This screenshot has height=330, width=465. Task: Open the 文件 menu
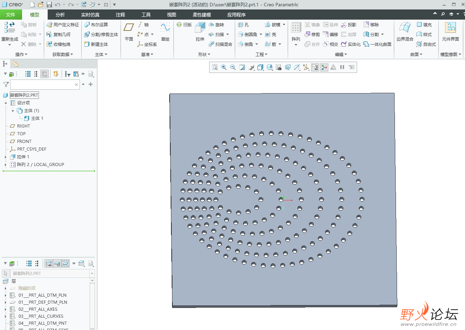(x=11, y=15)
